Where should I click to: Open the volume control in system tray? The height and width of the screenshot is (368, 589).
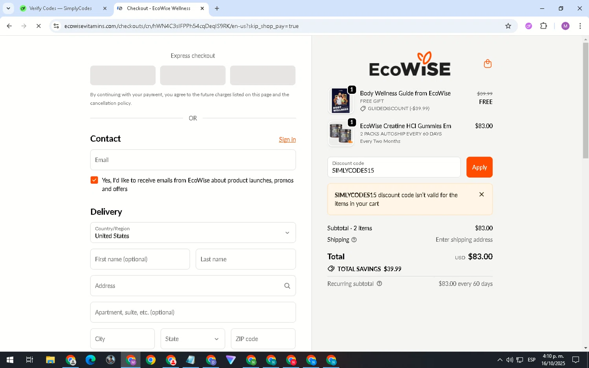point(510,360)
